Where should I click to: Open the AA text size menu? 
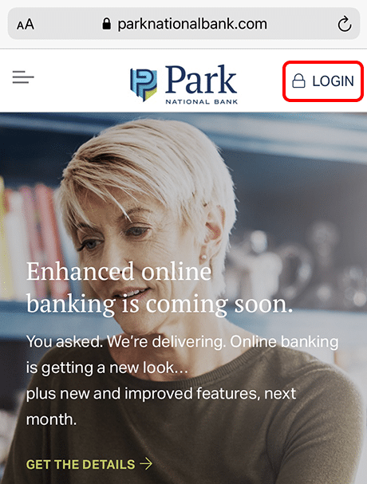pyautogui.click(x=26, y=24)
